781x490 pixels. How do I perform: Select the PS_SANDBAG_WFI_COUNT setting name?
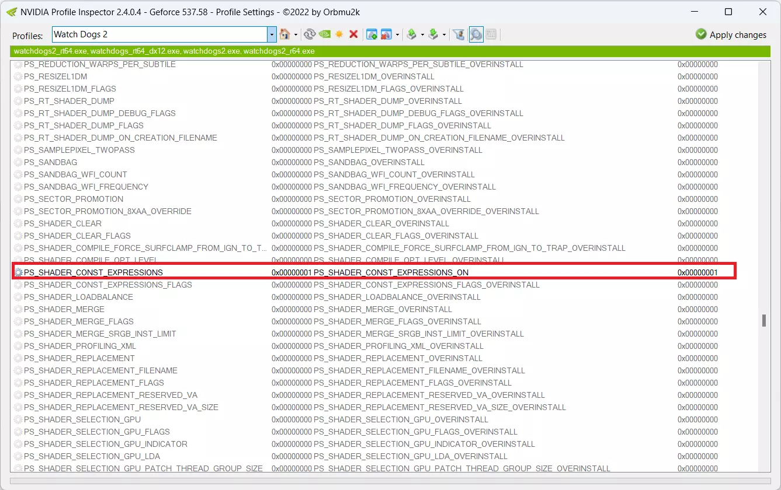point(75,174)
